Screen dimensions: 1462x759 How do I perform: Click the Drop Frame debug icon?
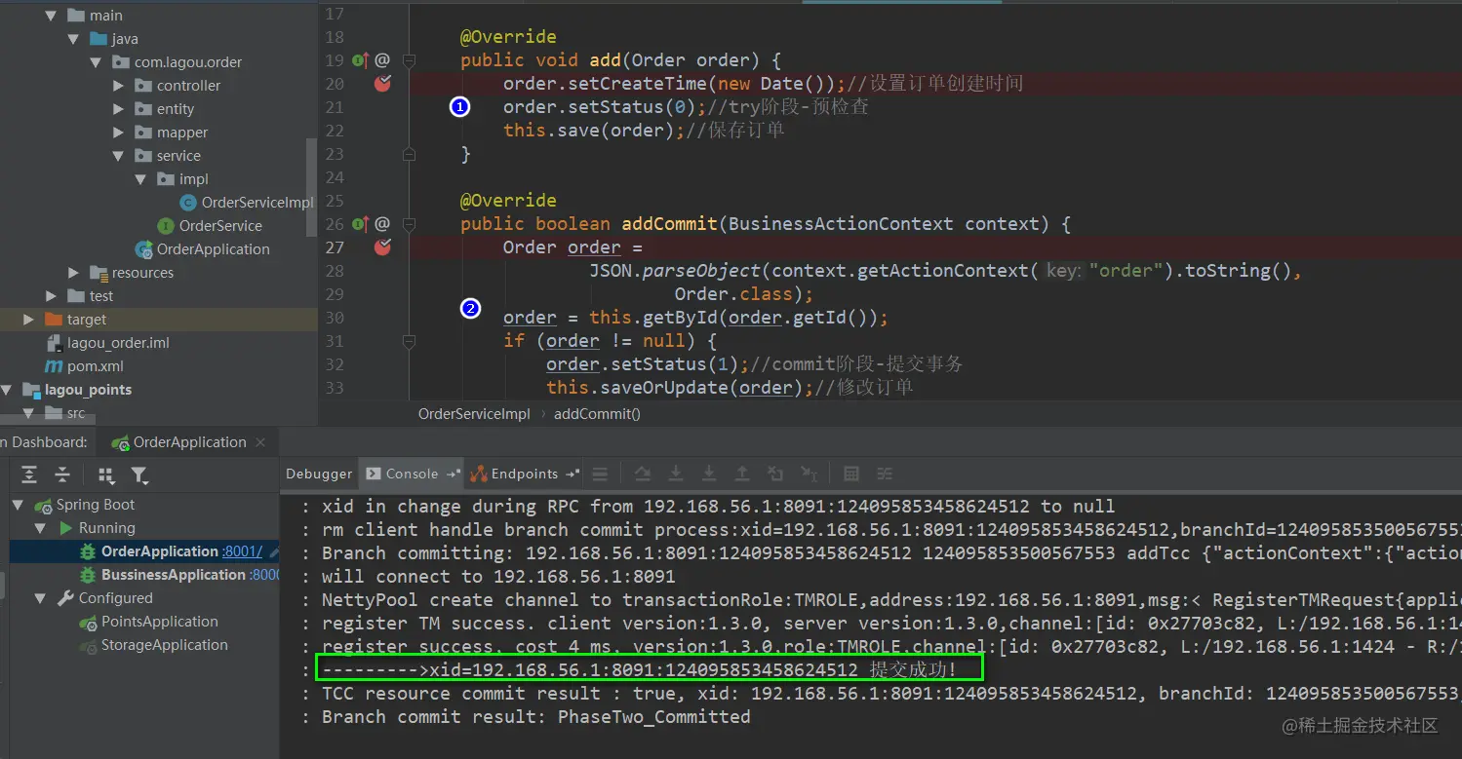point(775,474)
